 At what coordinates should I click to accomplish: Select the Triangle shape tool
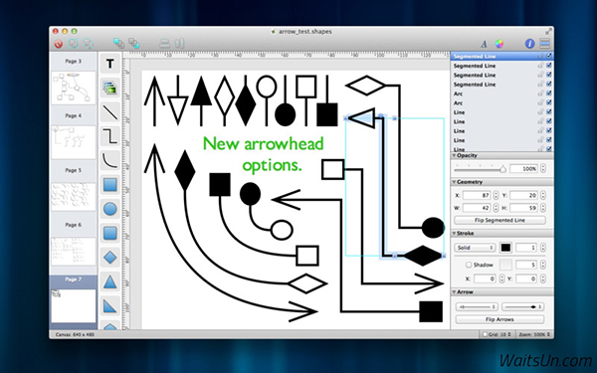tap(110, 282)
